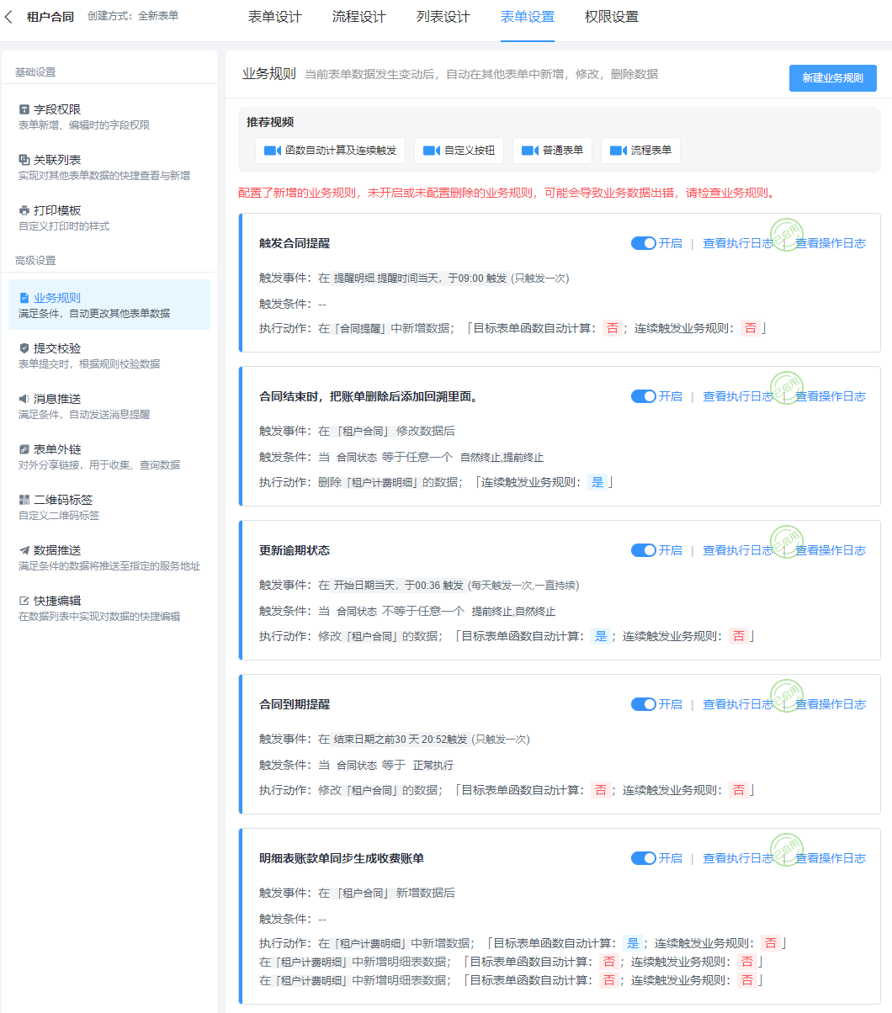The image size is (892, 1013).
Task: Open 消息推送 speaker item
Action: pyautogui.click(x=57, y=399)
